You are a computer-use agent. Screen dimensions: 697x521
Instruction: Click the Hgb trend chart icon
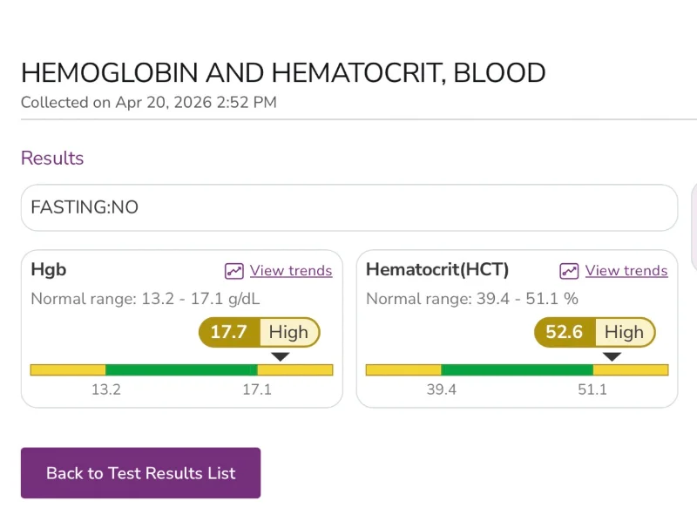[x=233, y=271]
